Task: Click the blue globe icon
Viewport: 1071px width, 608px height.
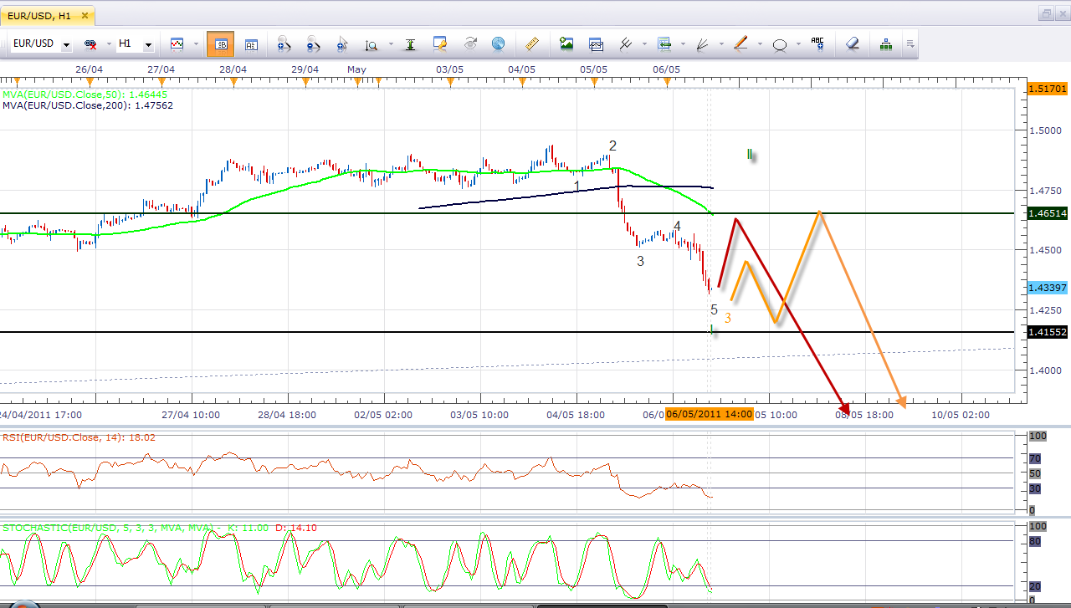Action: [498, 44]
